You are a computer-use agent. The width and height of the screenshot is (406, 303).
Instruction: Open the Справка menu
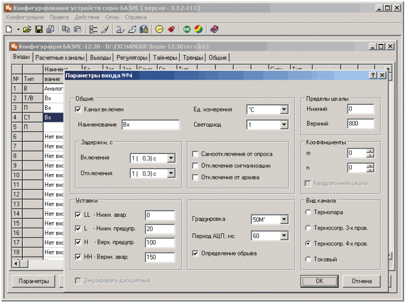[x=136, y=17]
